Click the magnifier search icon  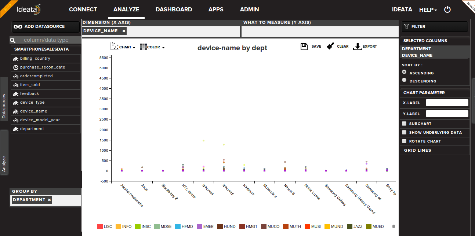tap(12, 40)
